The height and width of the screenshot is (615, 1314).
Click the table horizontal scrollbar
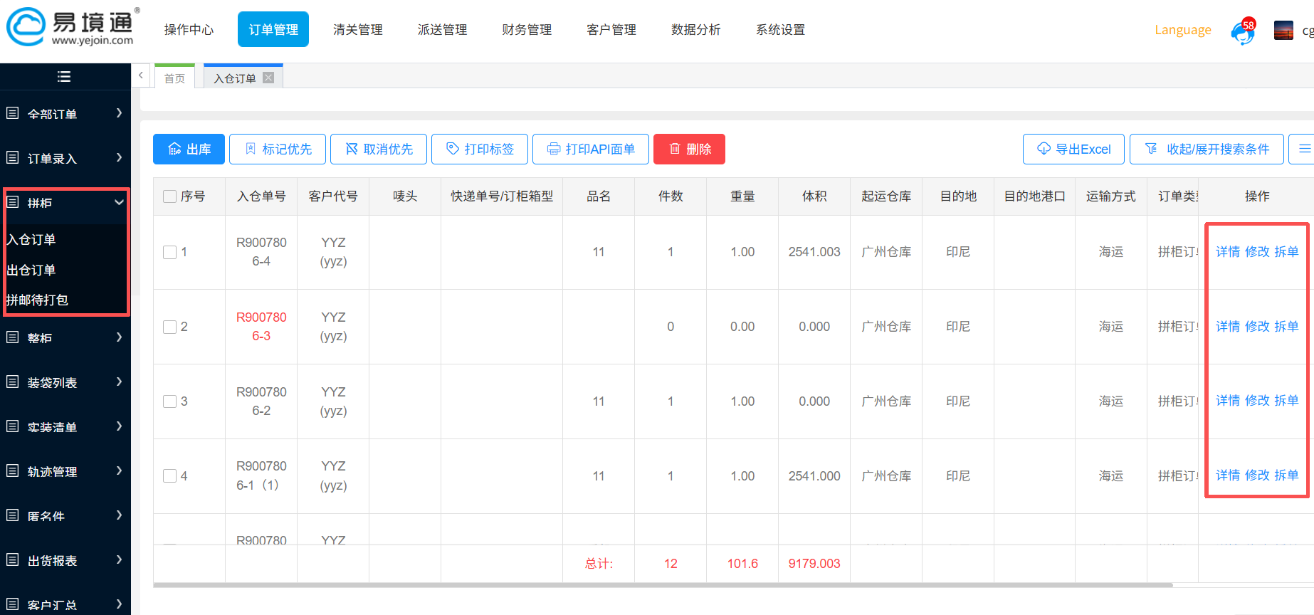pos(663,585)
